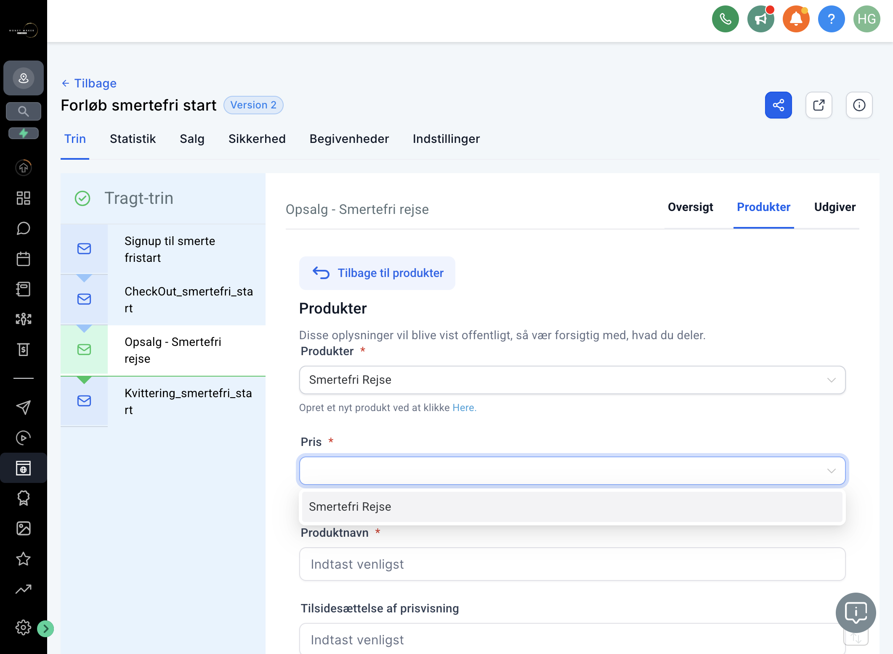Open the feedback chat bubble widget
This screenshot has height=654, width=893.
pos(856,613)
